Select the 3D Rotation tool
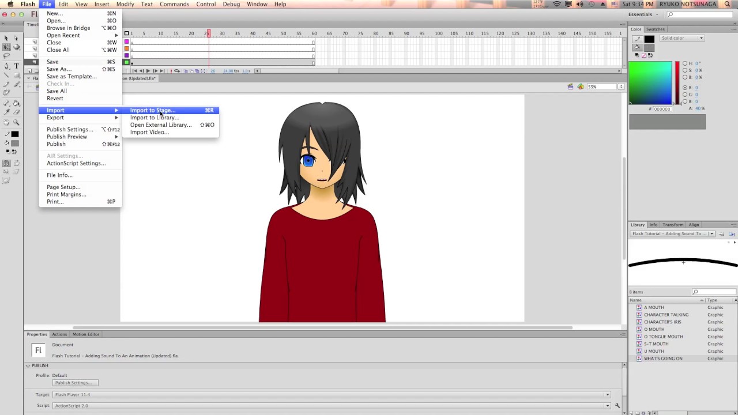This screenshot has height=415, width=738. tap(16, 47)
